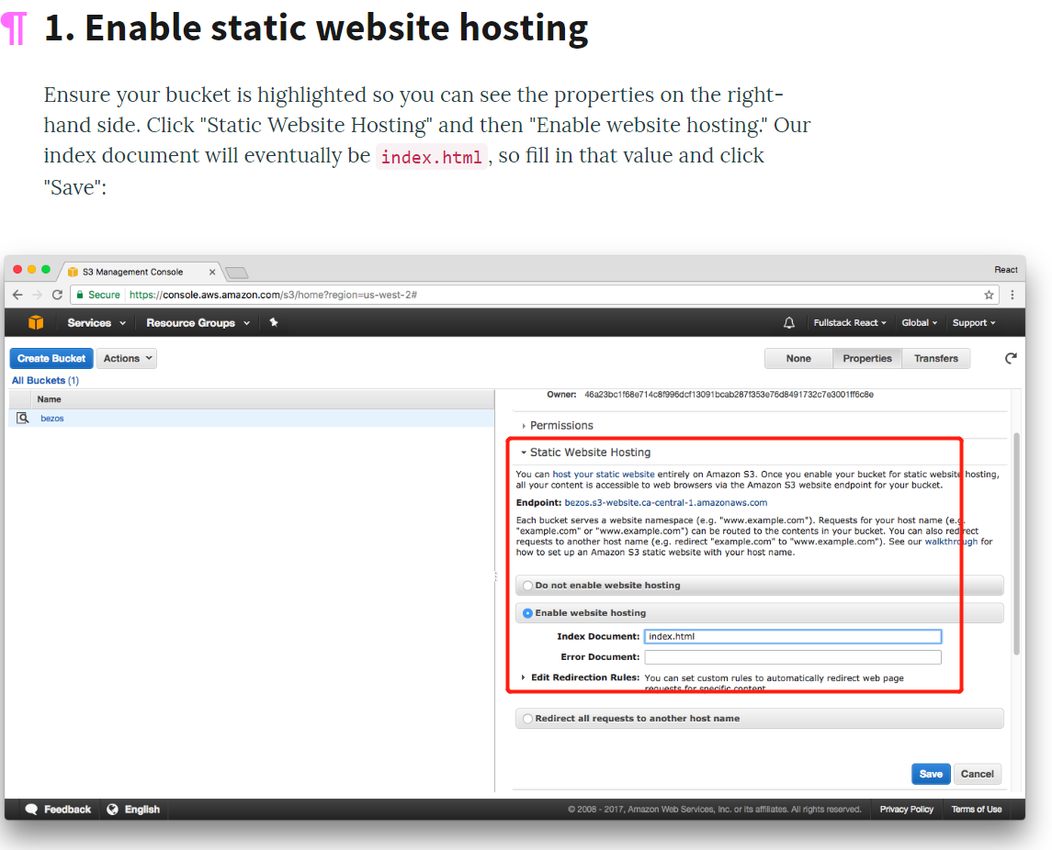Click the React profile label in title bar
This screenshot has width=1052, height=850.
1006,270
